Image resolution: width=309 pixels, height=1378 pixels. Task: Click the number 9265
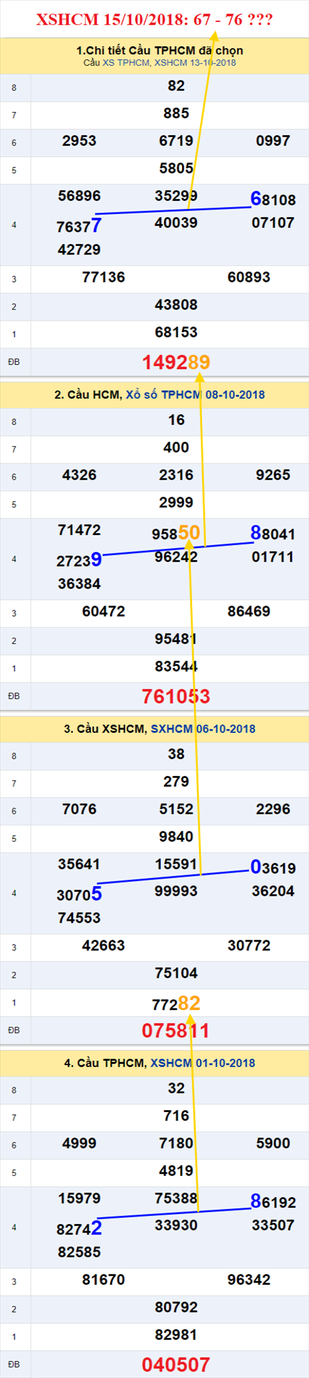coord(273,475)
